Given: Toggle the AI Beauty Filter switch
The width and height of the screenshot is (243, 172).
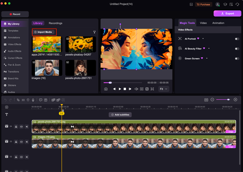Looking at the screenshot, I should tap(237, 49).
